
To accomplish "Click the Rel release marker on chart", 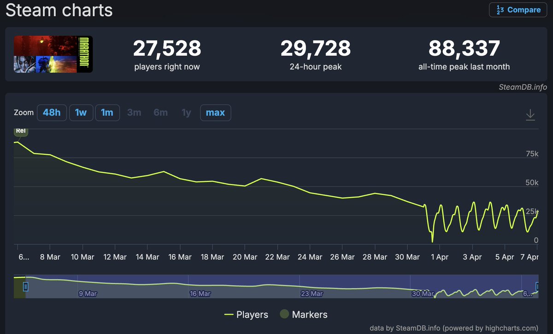I will [21, 131].
